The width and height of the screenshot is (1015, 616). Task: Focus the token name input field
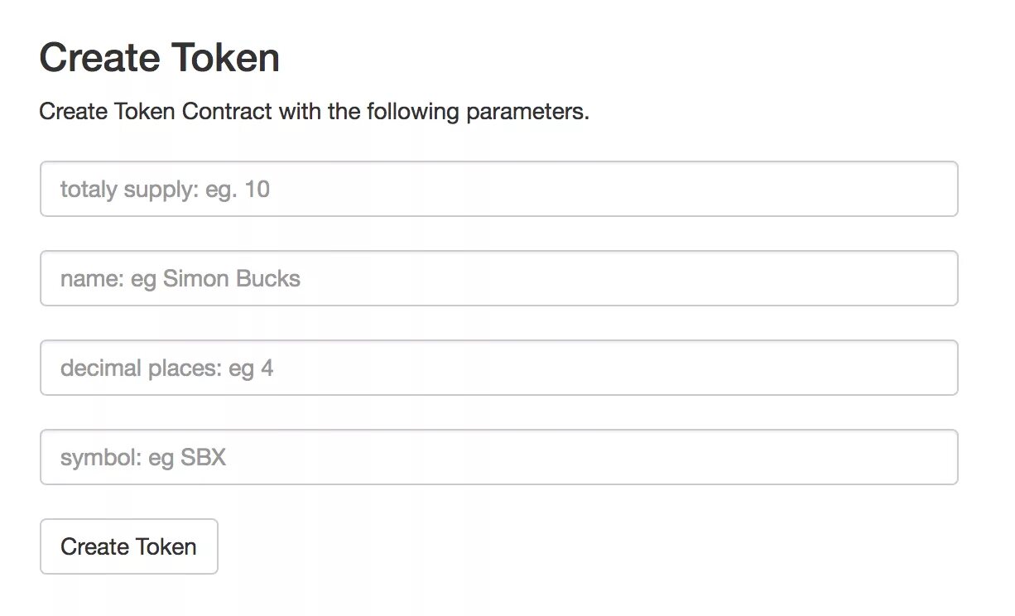coord(498,279)
